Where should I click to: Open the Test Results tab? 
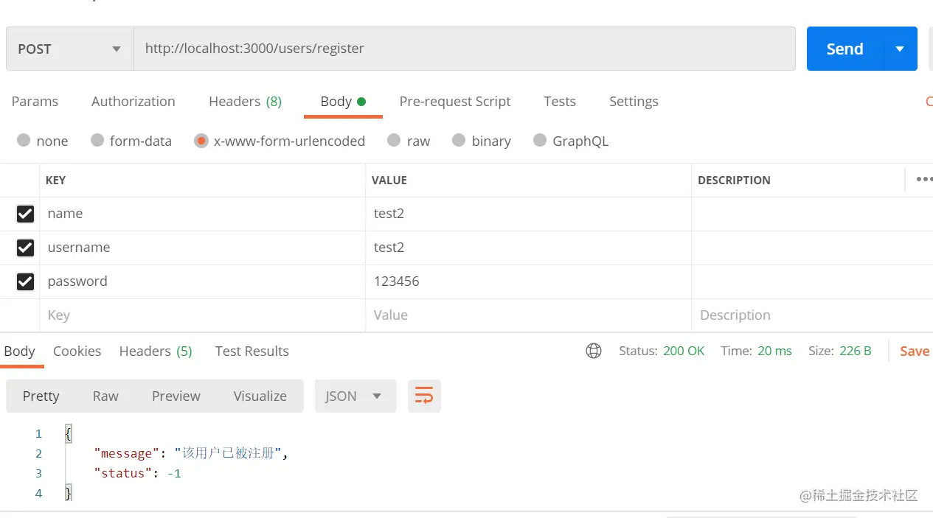click(252, 351)
